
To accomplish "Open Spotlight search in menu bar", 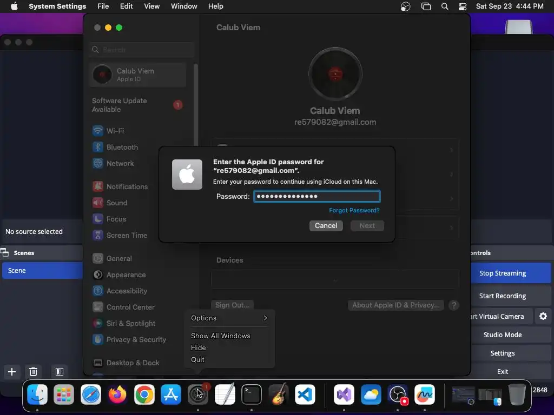I will [x=445, y=6].
